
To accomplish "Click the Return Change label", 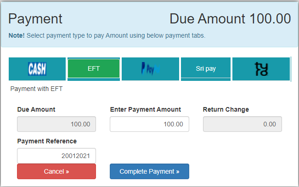I will coord(226,109).
